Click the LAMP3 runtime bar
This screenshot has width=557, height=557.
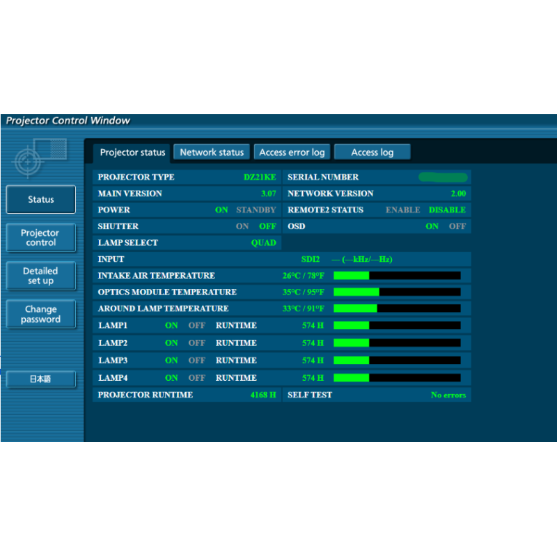397,360
